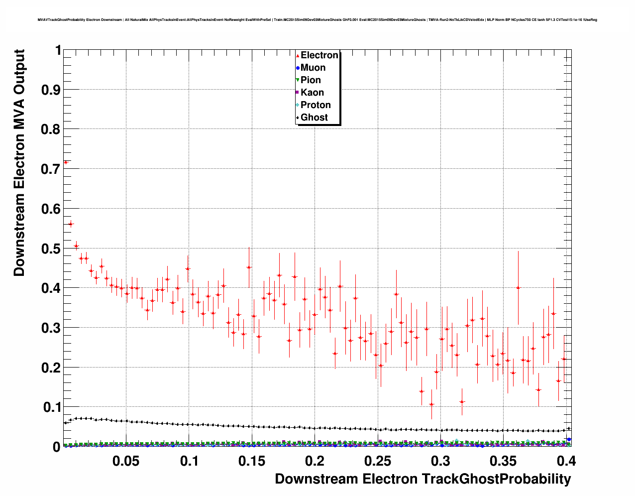Select the Kaon legend label
635x496 pixels.
312,93
